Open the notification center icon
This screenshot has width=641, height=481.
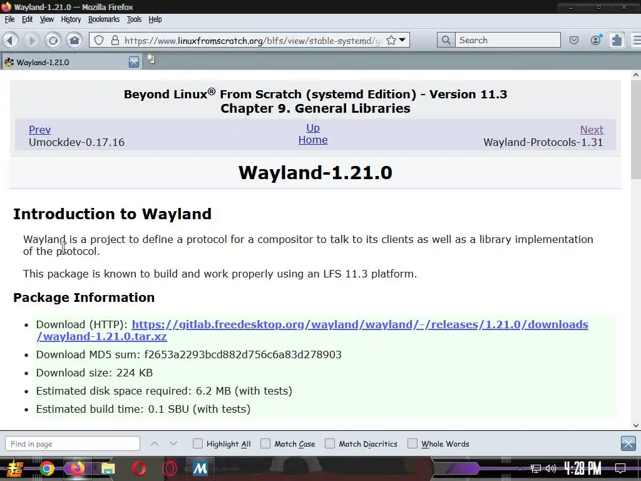pyautogui.click(x=620, y=468)
